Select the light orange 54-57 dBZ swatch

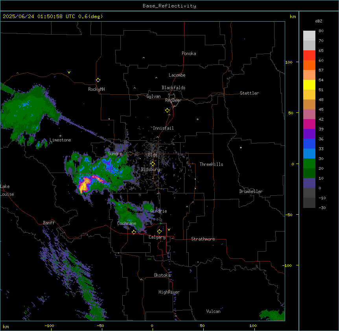(309, 75)
